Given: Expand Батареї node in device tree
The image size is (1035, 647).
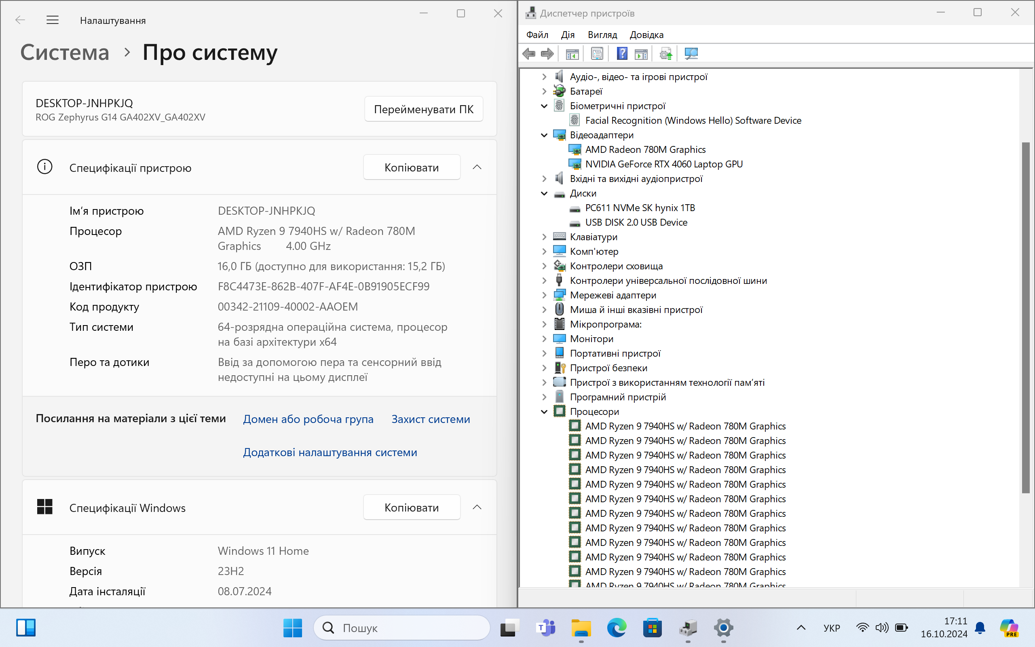Looking at the screenshot, I should point(545,91).
